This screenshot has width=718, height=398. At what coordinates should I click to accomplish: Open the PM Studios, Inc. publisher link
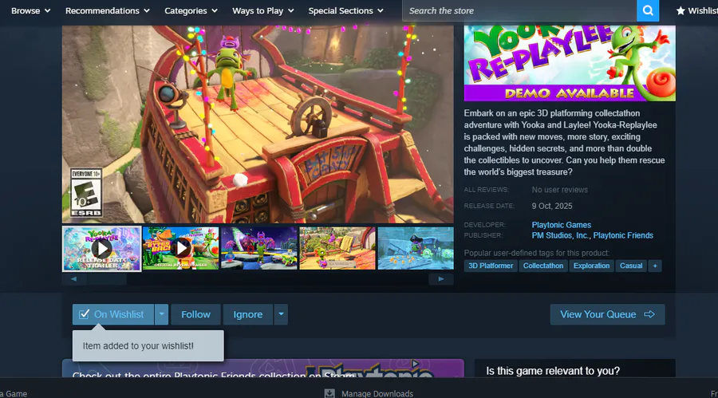click(560, 235)
